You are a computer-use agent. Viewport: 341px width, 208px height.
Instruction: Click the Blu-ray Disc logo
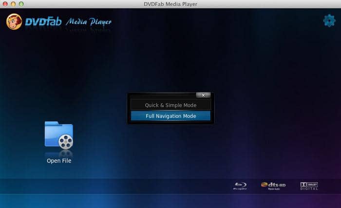pyautogui.click(x=240, y=186)
